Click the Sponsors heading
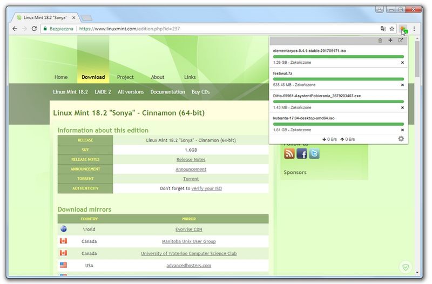The height and width of the screenshot is (284, 432). [295, 172]
